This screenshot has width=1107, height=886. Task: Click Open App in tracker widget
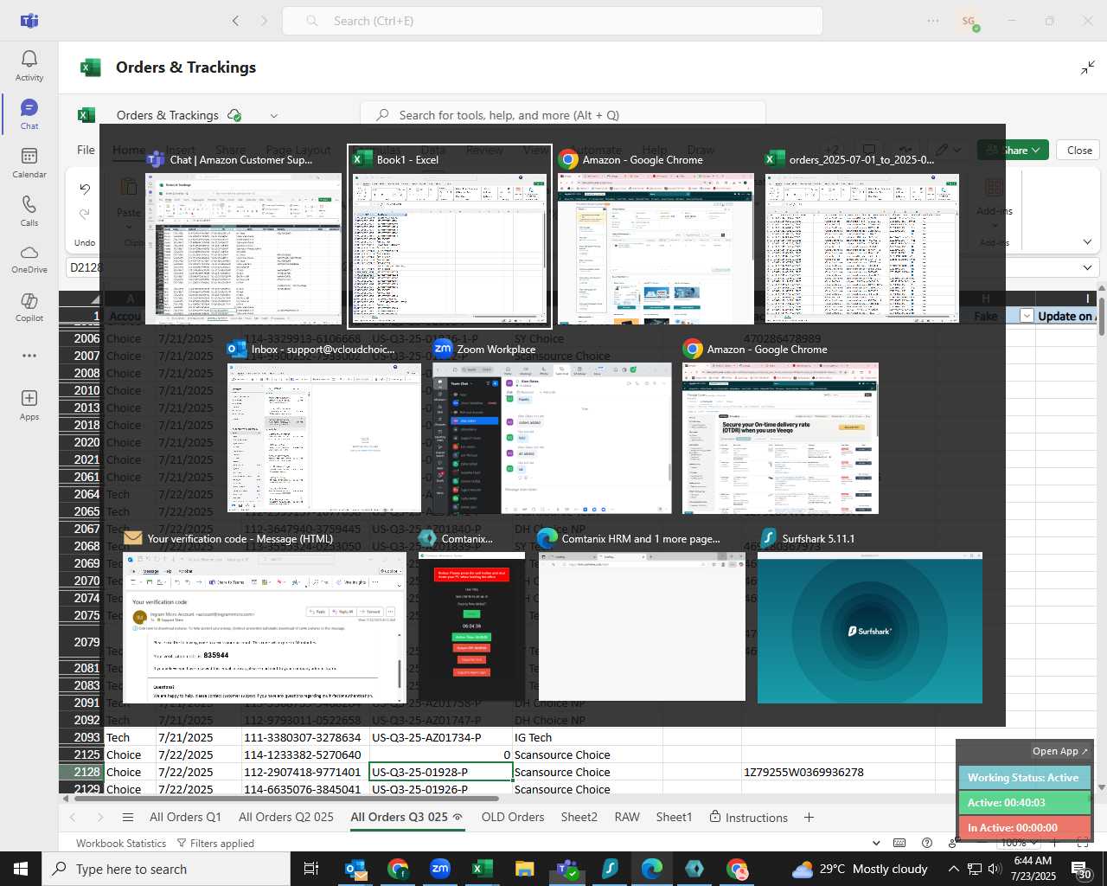click(x=1060, y=751)
